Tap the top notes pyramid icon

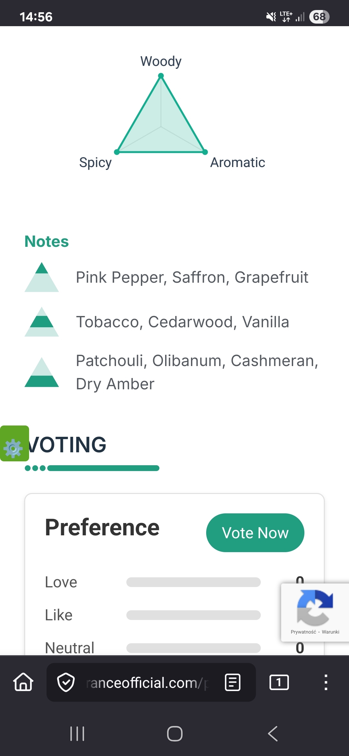coord(42,277)
